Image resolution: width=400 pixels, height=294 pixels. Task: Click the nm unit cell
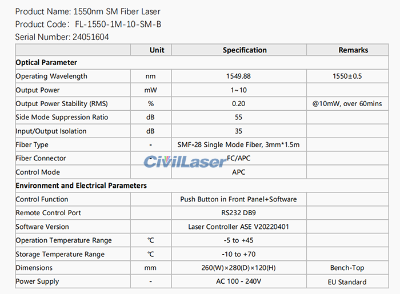(150, 76)
